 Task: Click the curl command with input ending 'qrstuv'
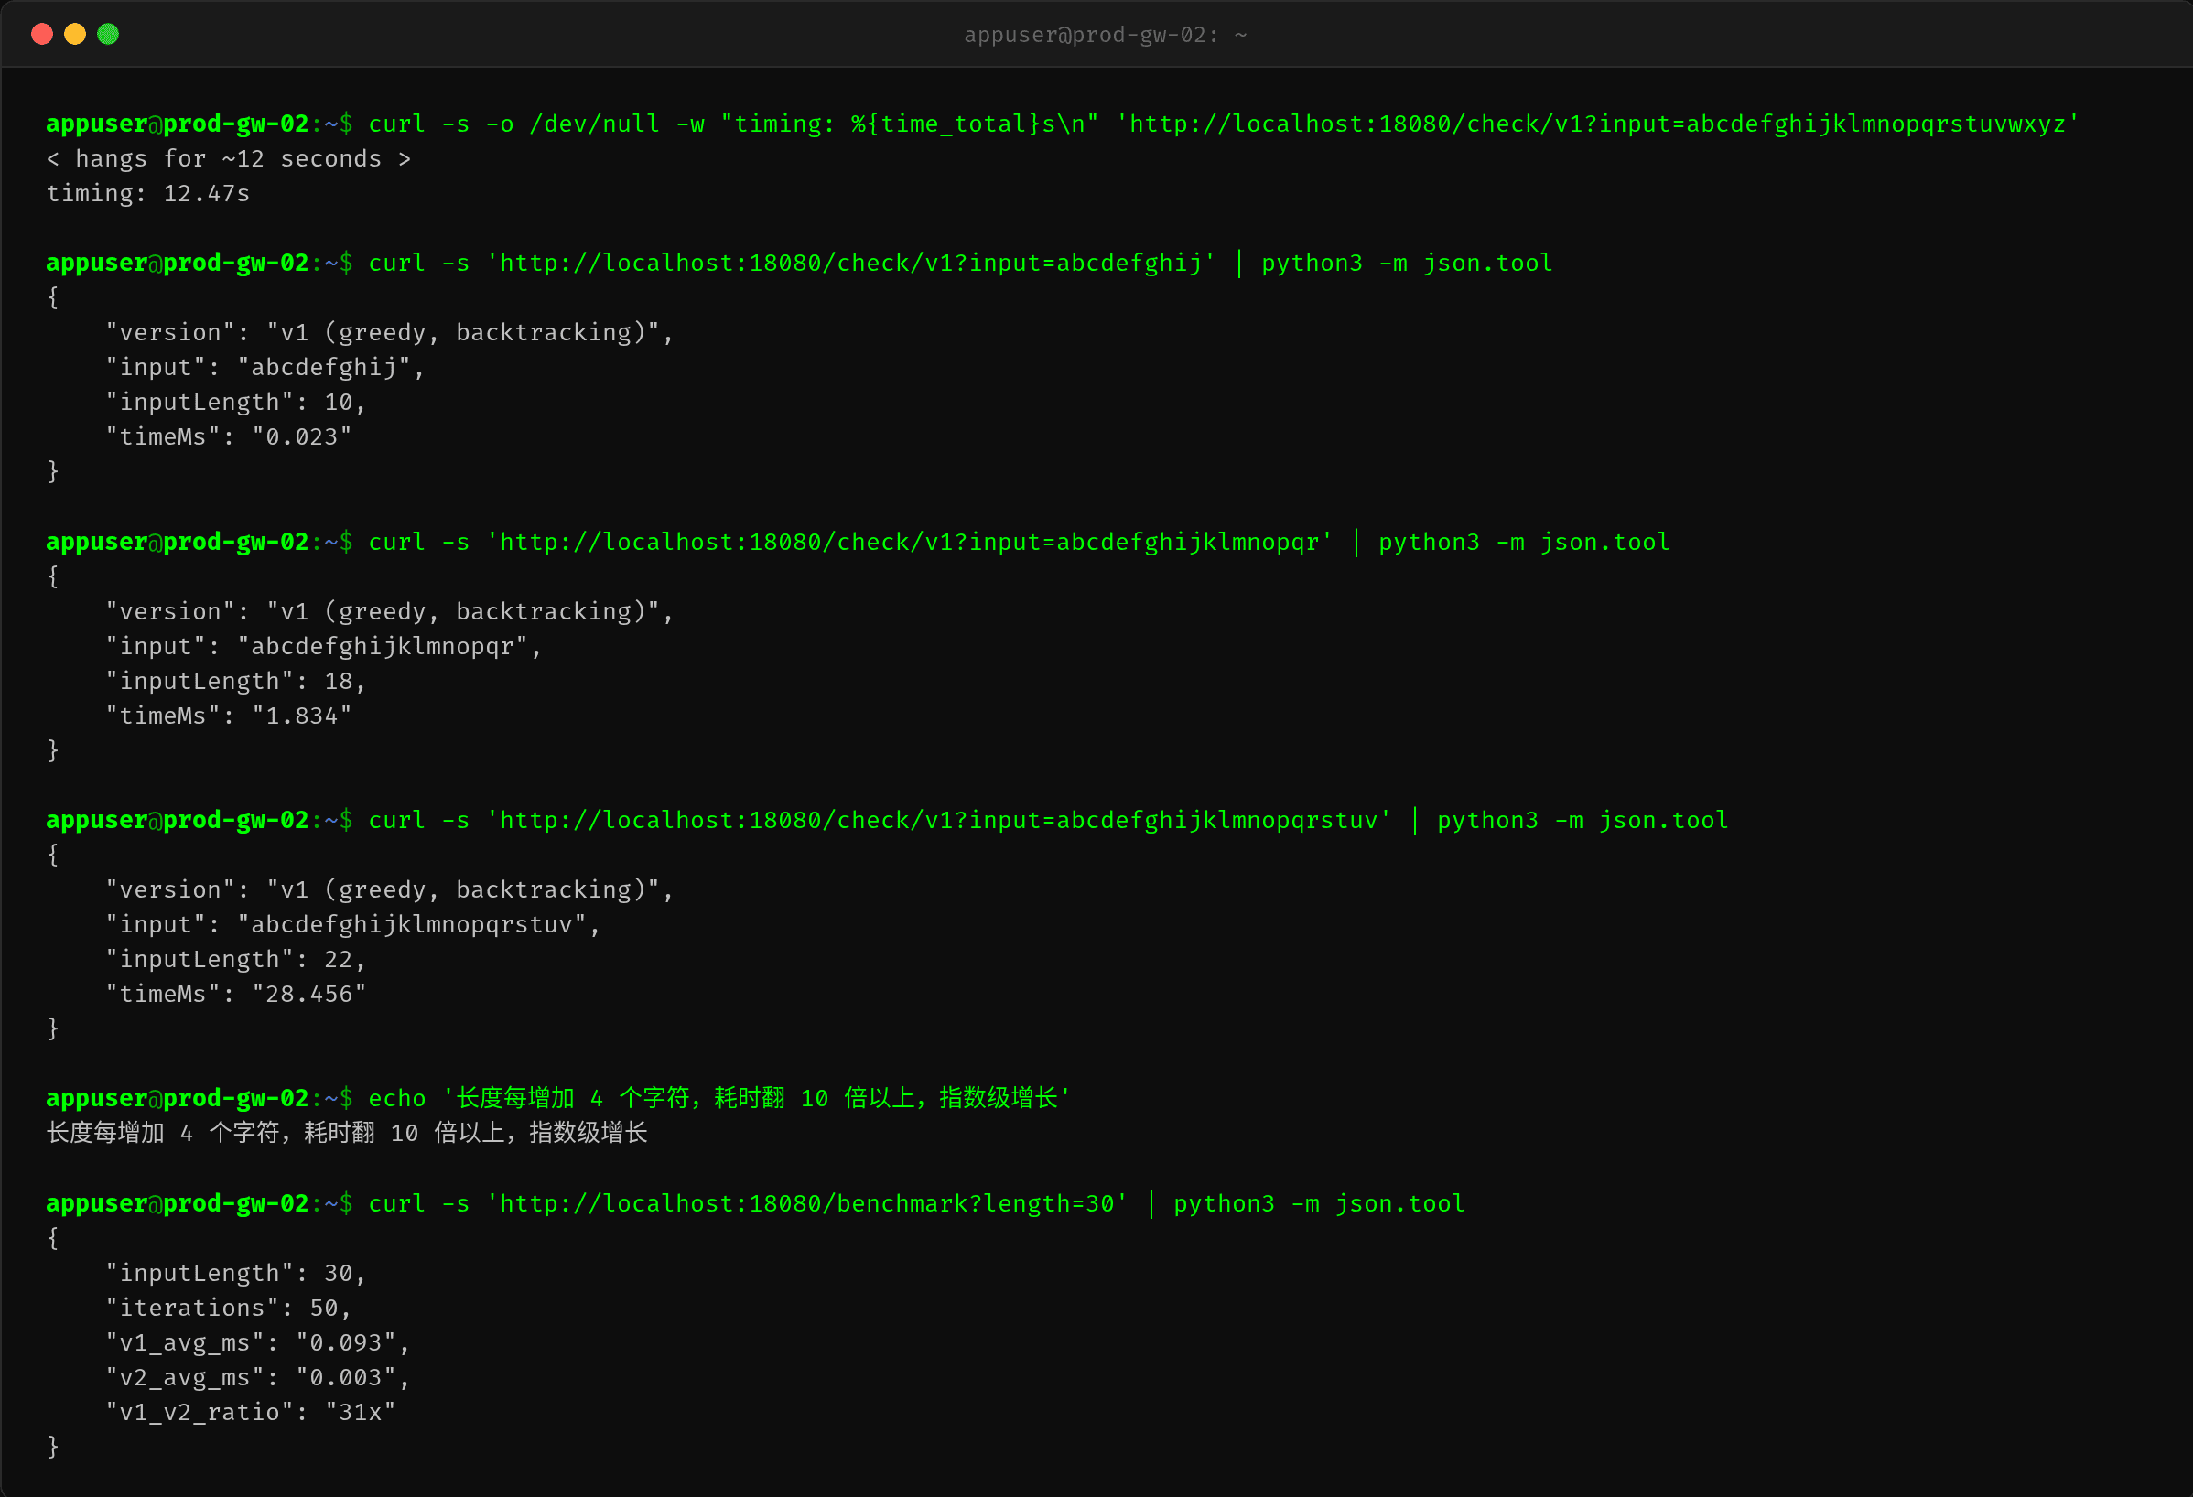[1048, 821]
